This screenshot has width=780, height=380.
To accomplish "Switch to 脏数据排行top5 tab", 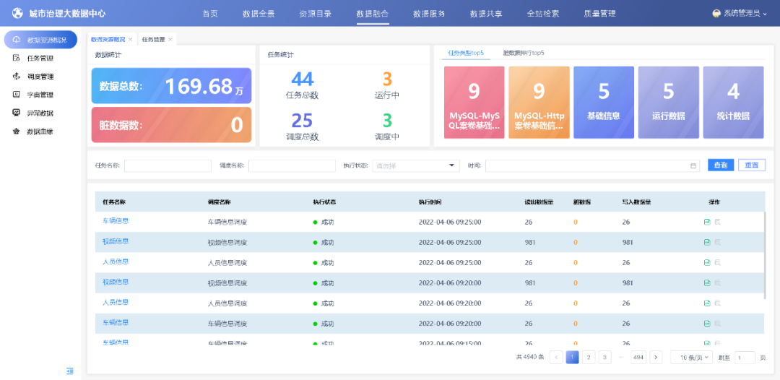I will pos(524,53).
